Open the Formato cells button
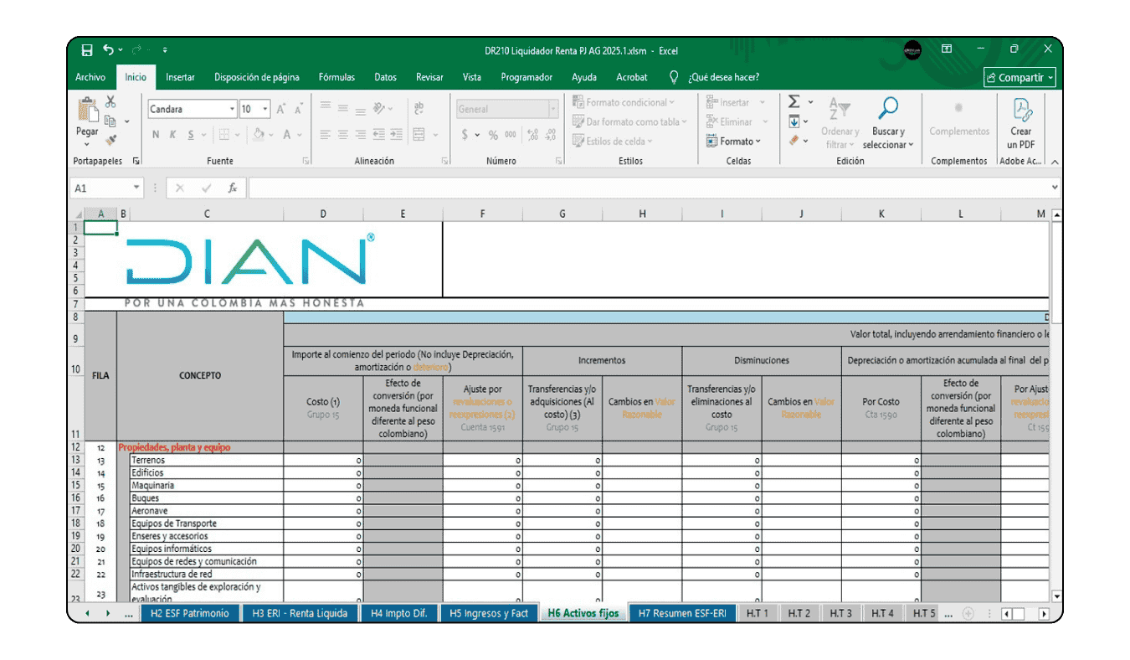The width and height of the screenshot is (1130, 660). [x=734, y=142]
